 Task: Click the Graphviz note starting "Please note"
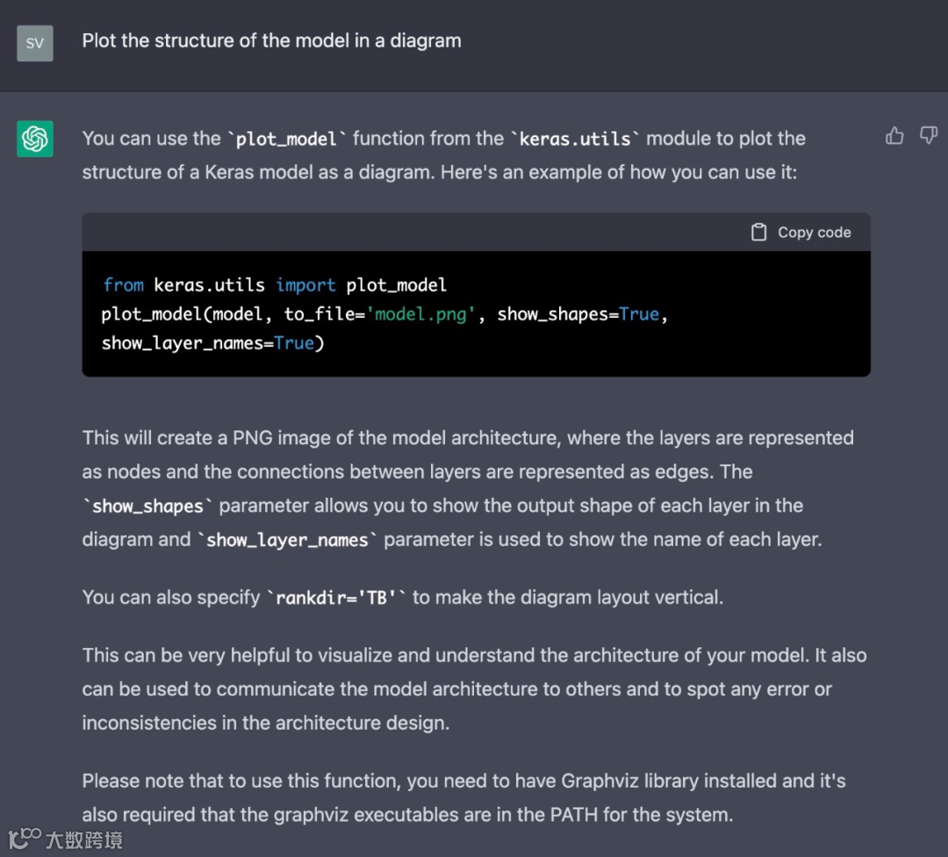463,797
